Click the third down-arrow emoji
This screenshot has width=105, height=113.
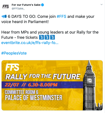click(52, 37)
